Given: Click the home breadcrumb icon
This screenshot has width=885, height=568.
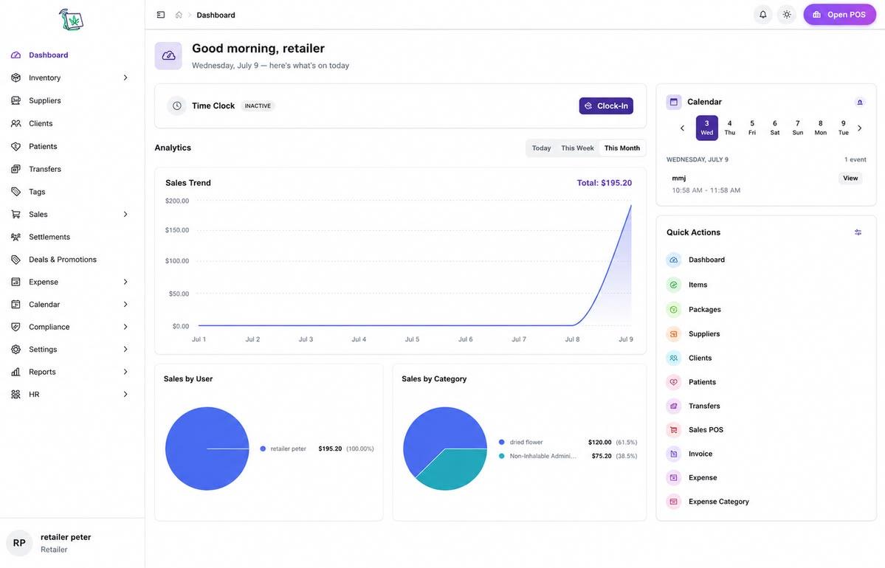Looking at the screenshot, I should coord(179,15).
